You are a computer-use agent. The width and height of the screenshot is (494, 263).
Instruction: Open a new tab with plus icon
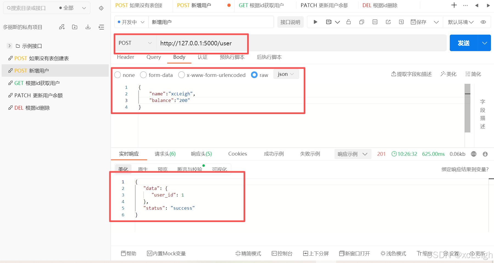tap(454, 5)
